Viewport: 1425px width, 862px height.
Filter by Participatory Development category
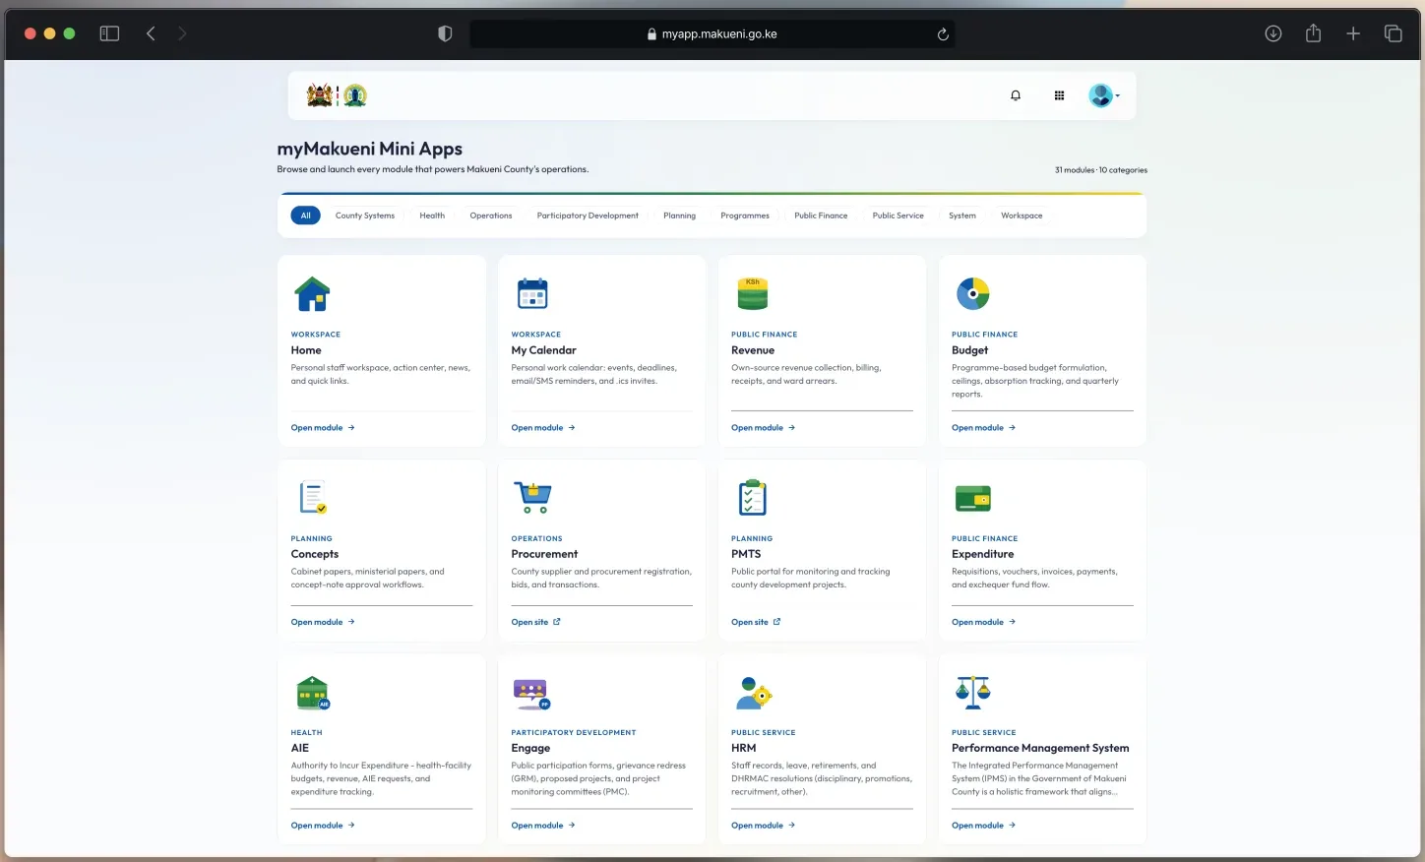point(588,215)
